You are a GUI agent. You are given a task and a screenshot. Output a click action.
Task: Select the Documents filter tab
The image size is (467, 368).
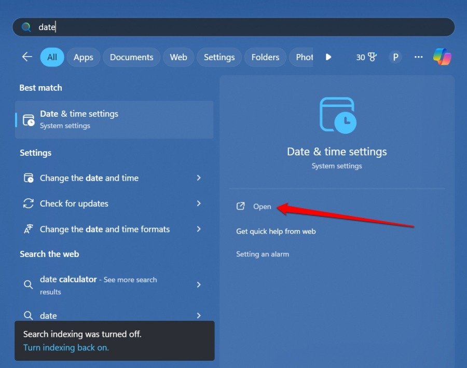131,57
